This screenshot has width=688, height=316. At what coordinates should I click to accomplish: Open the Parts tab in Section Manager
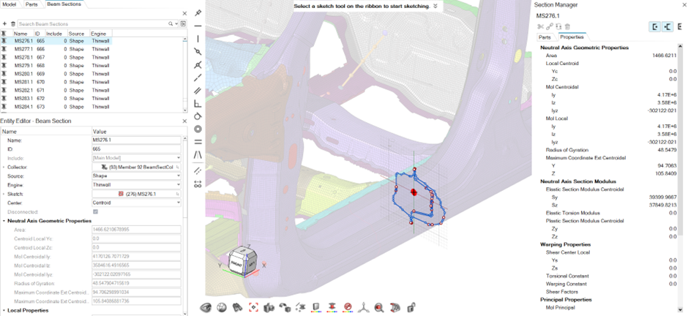(x=545, y=37)
